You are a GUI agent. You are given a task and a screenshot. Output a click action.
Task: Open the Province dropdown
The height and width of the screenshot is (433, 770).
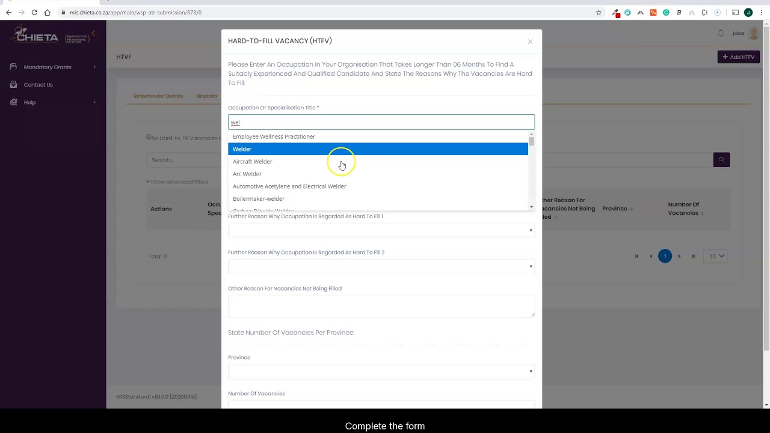[381, 371]
